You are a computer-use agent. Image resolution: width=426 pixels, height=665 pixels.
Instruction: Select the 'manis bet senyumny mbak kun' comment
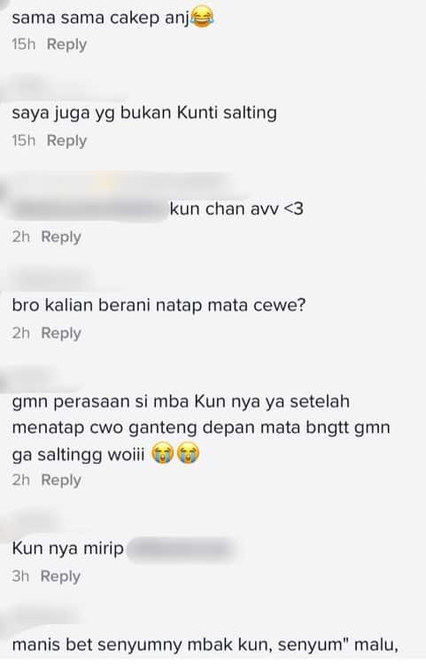click(x=205, y=645)
